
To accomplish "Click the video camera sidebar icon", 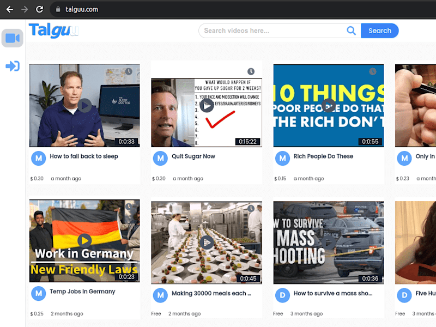I will tap(12, 38).
